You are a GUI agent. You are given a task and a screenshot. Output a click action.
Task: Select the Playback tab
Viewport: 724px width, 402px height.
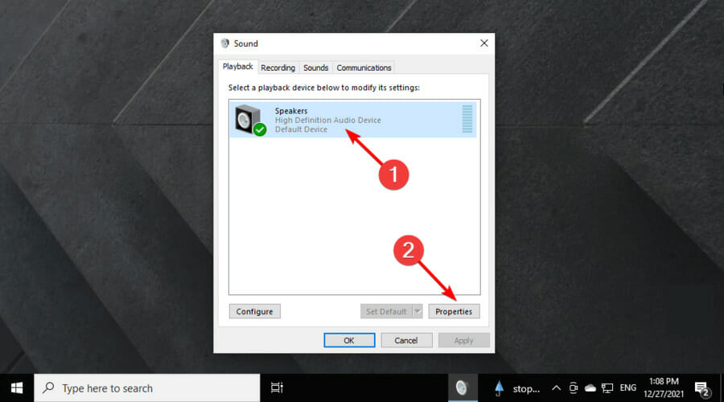(238, 67)
